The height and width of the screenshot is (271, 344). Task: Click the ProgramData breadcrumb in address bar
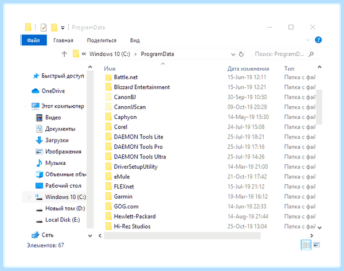(157, 54)
